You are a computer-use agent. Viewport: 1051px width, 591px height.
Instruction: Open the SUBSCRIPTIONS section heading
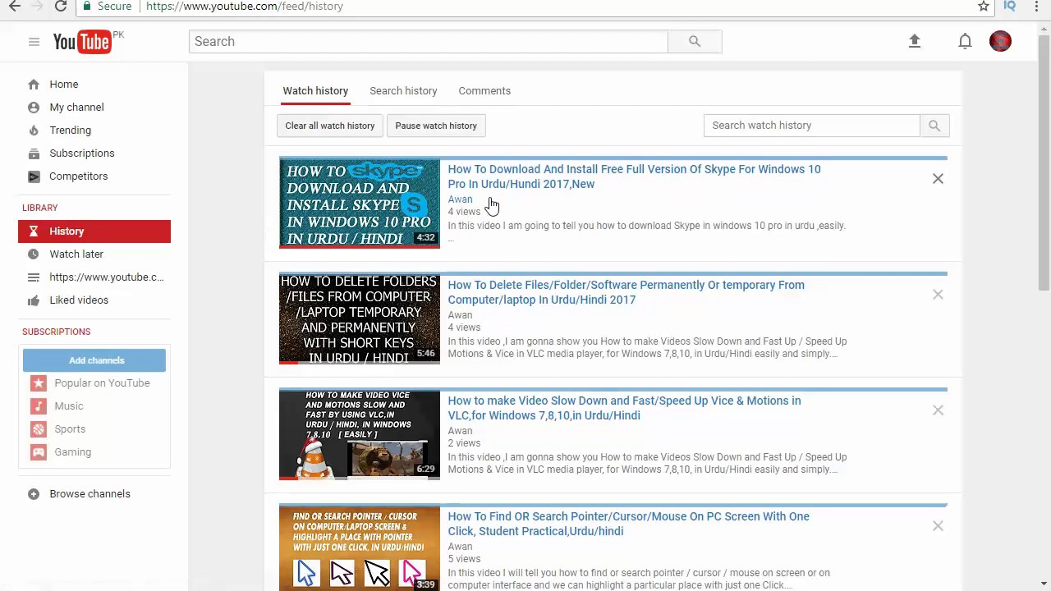coord(57,332)
